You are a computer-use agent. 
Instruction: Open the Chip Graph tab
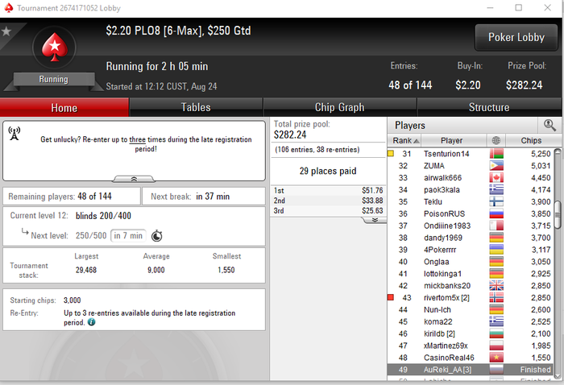click(339, 107)
